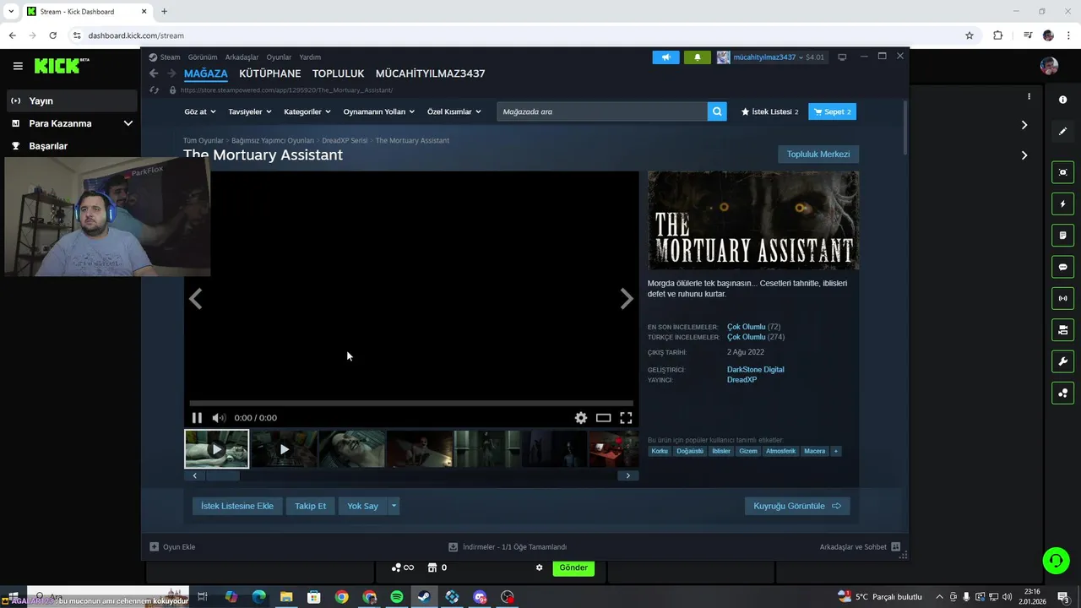This screenshot has height=608, width=1081.
Task: Click Oyun Ekle in Steam footer
Action: 172,546
